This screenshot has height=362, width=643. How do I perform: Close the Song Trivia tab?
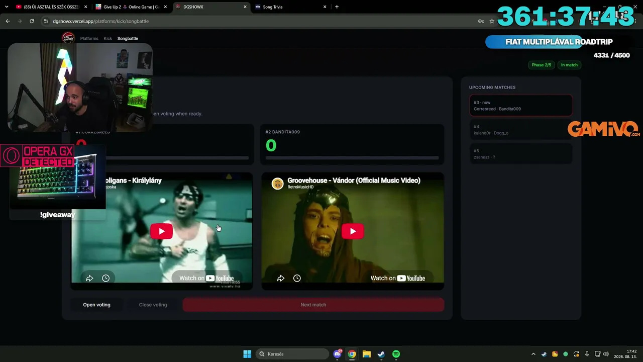325,7
